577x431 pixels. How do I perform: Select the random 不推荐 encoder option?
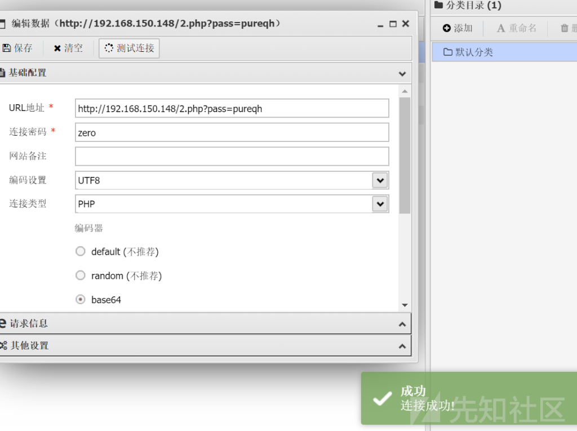point(80,275)
